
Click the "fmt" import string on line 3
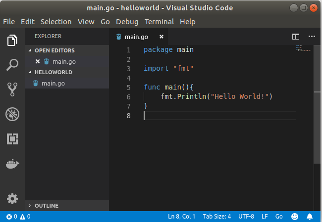183,68
